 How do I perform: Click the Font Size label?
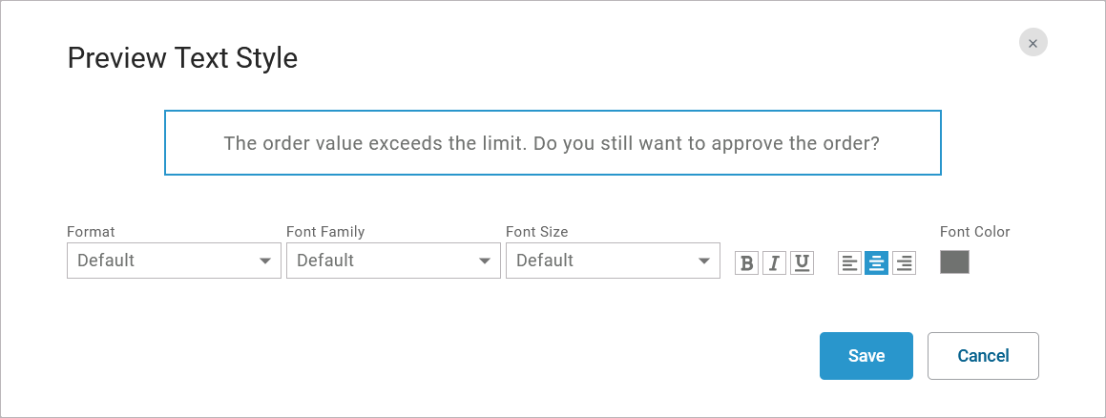click(536, 232)
